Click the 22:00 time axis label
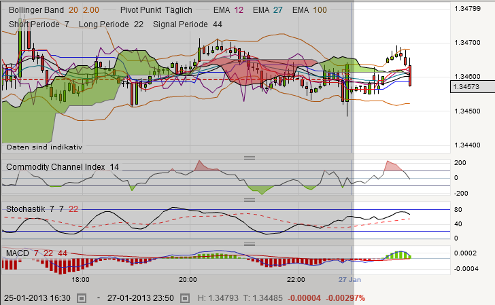 [x=296, y=279]
